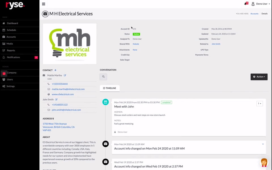Click the Active status badge

136,34
